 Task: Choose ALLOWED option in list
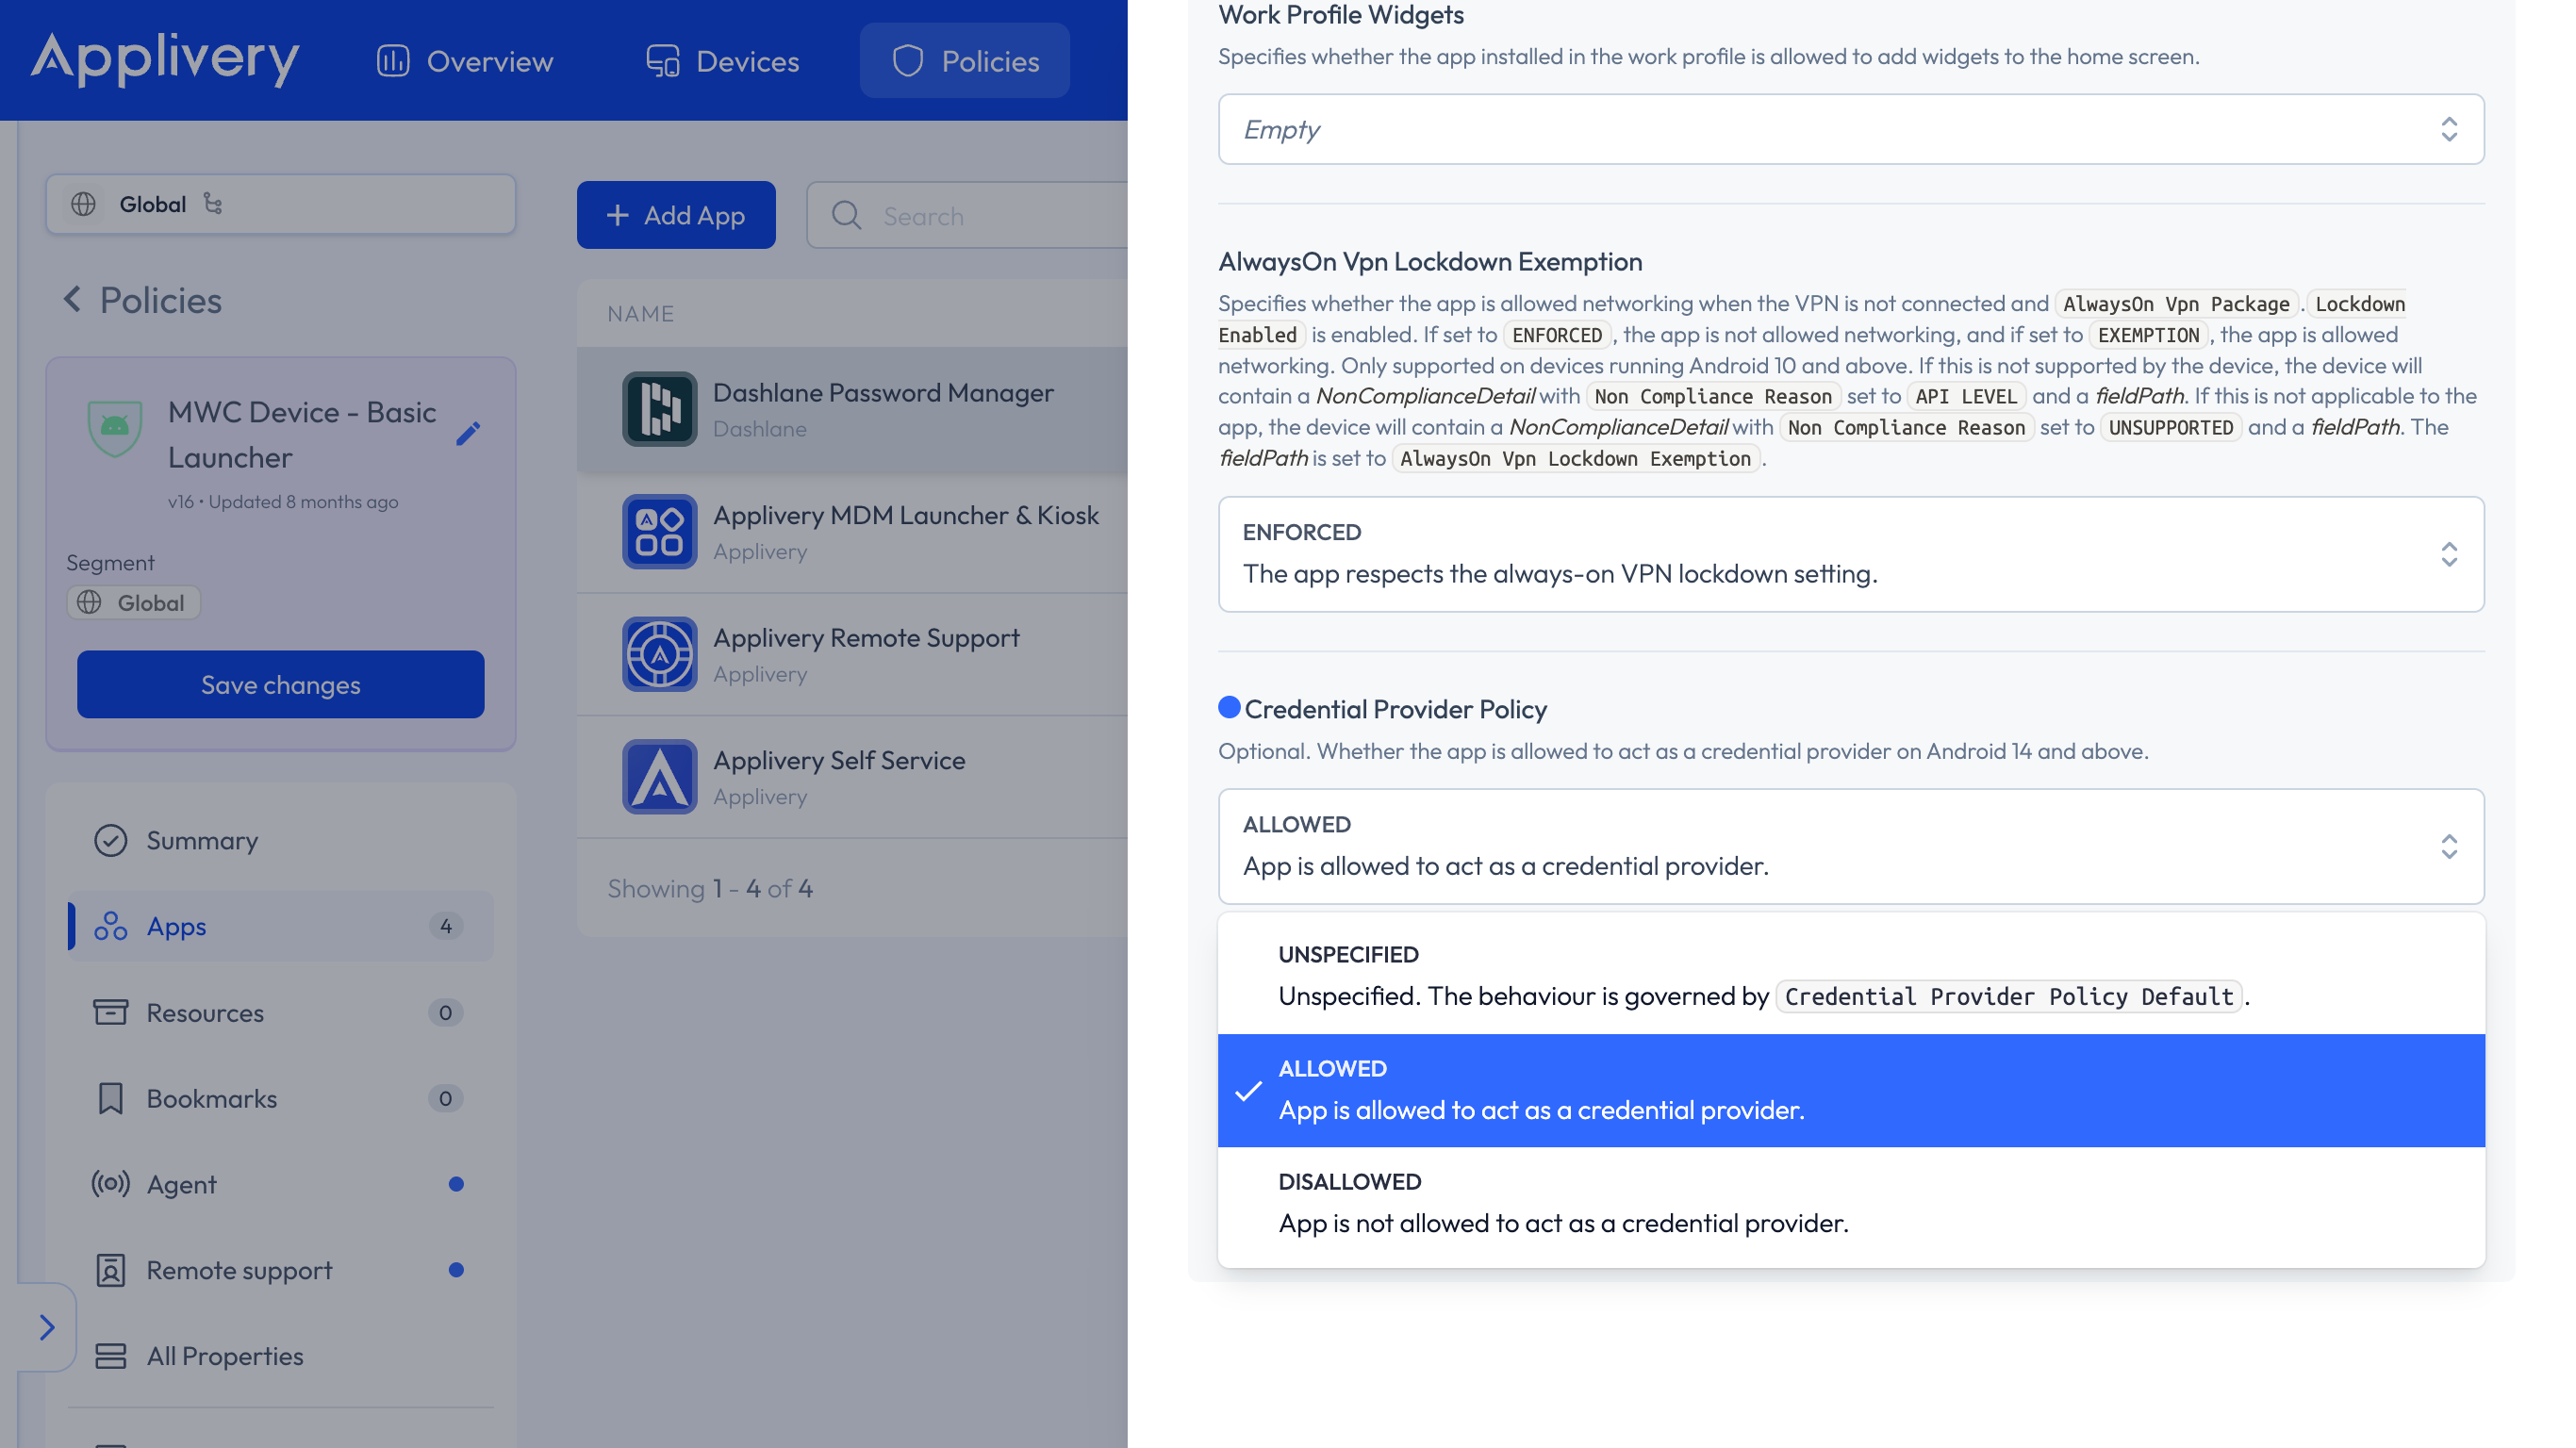point(1851,1090)
